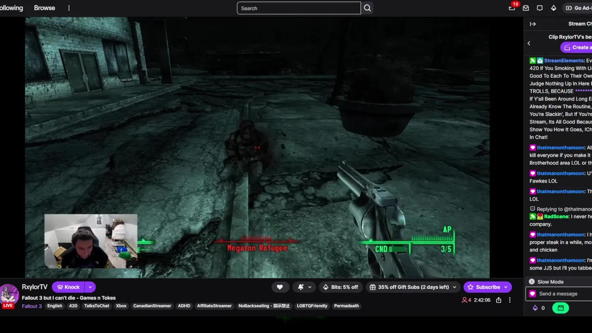Image resolution: width=592 pixels, height=333 pixels.
Task: Click the NoBackseating tag
Action: point(264,306)
